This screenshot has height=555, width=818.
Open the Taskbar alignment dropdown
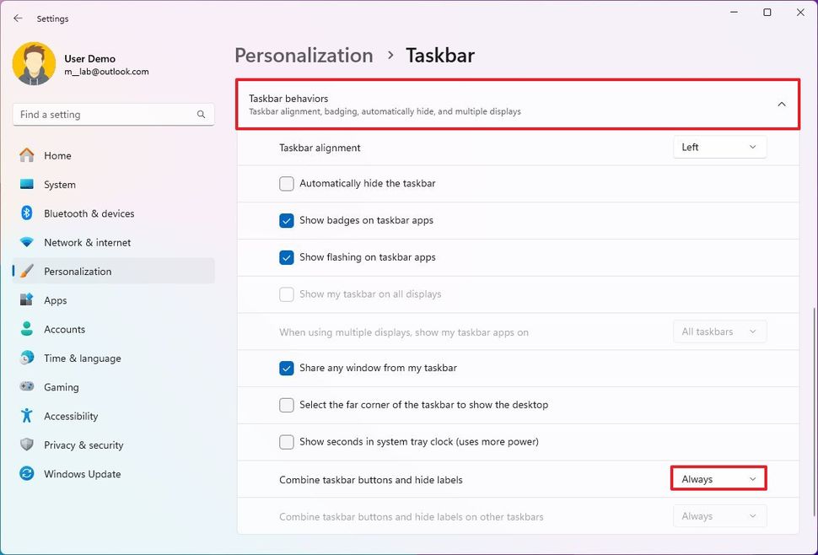[718, 146]
